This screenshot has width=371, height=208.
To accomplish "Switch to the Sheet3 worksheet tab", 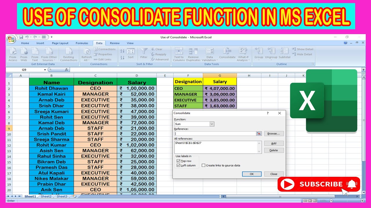I will (62, 196).
